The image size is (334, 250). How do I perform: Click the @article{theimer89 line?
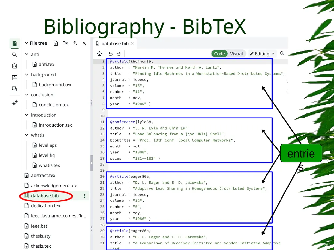pyautogui.click(x=131, y=62)
